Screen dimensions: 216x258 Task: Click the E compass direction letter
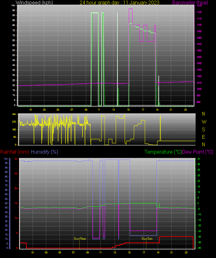pos(203,137)
